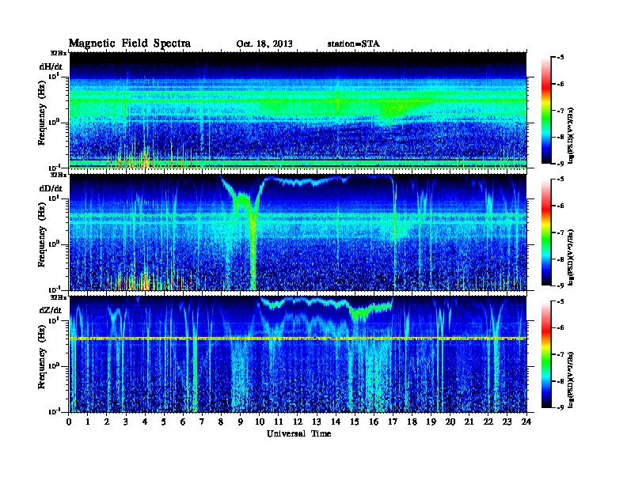
Task: Click hour tick label '3' on time axis
Action: point(126,422)
